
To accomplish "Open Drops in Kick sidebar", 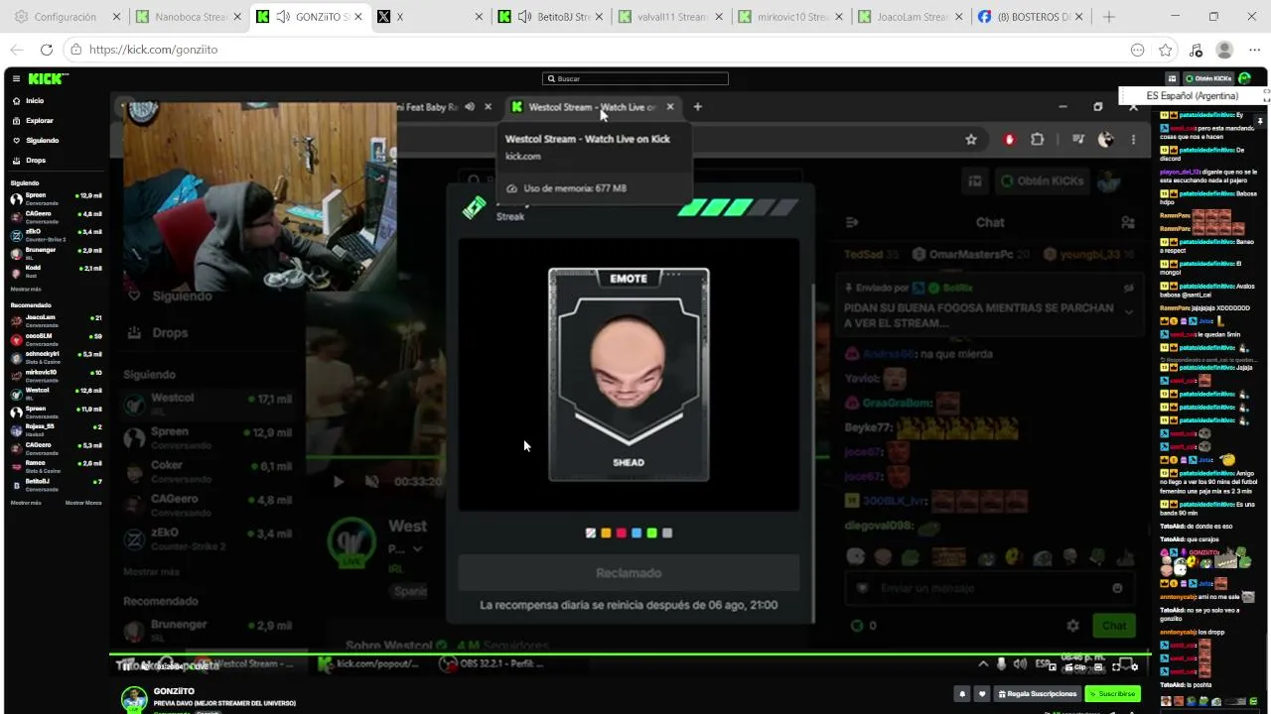I will pyautogui.click(x=36, y=161).
